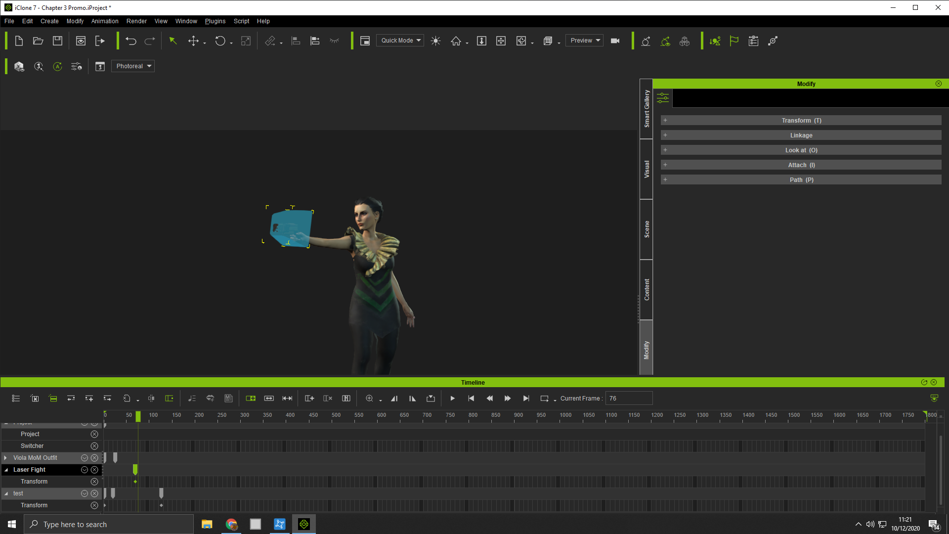Expand the Attach (I) section
949x534 pixels.
click(x=801, y=165)
